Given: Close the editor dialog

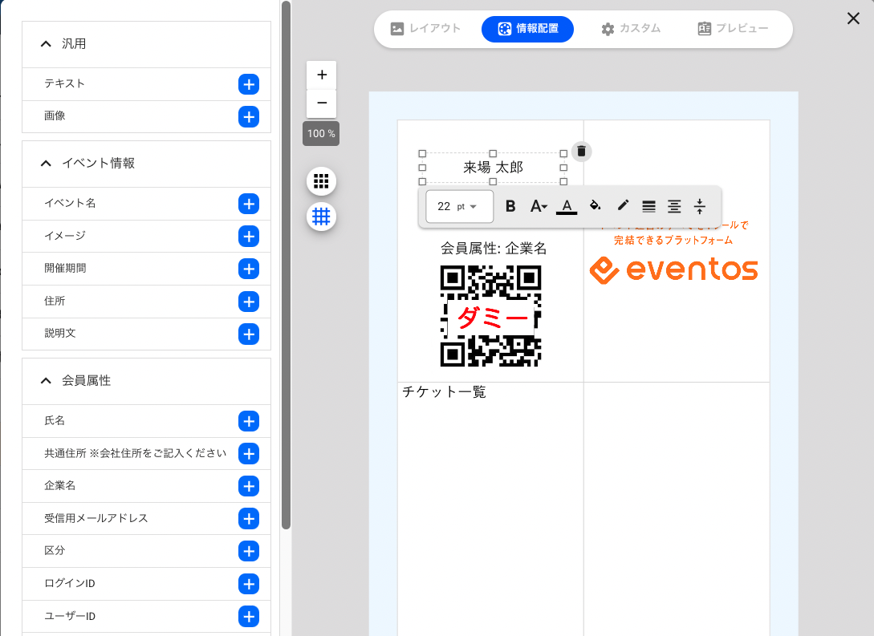Looking at the screenshot, I should (853, 18).
